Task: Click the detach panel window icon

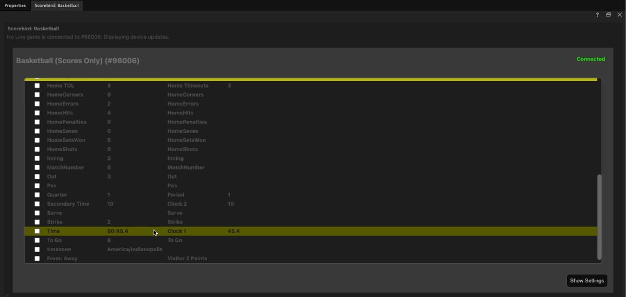Action: point(609,15)
